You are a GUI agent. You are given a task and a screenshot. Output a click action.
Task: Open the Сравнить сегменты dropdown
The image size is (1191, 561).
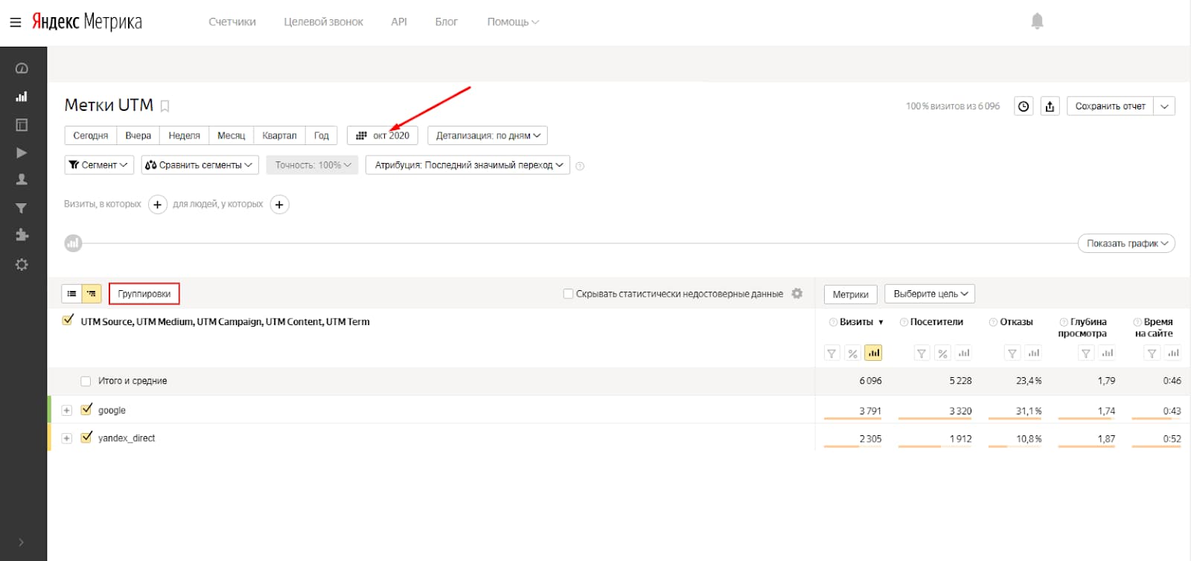tap(200, 165)
